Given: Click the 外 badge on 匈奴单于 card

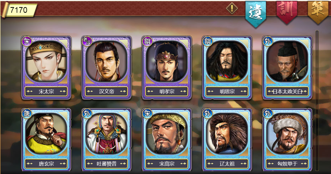Looking at the screenshot, I should (268, 114).
